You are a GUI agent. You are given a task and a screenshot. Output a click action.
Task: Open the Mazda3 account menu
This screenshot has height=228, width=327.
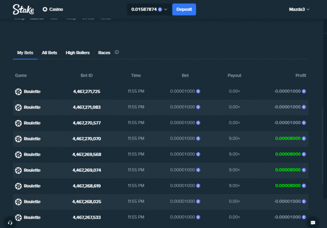tap(299, 9)
